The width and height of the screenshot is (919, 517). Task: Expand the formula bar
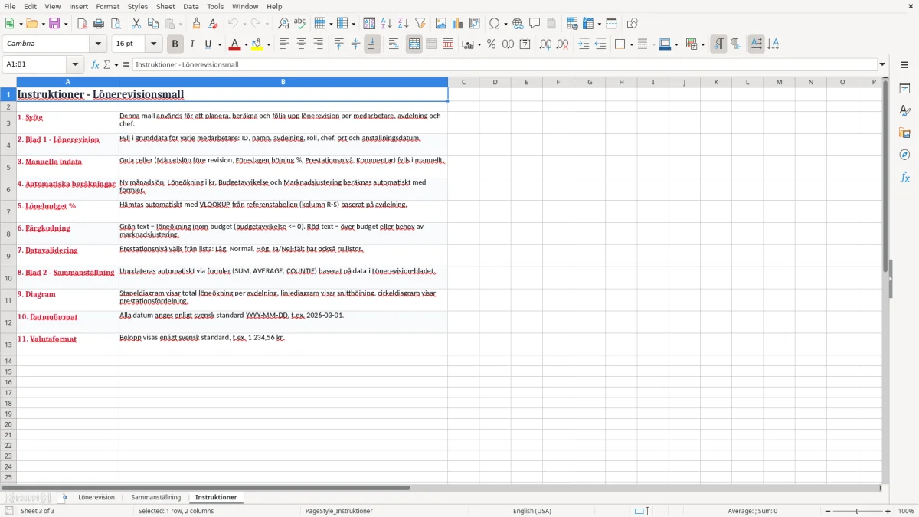pos(882,64)
